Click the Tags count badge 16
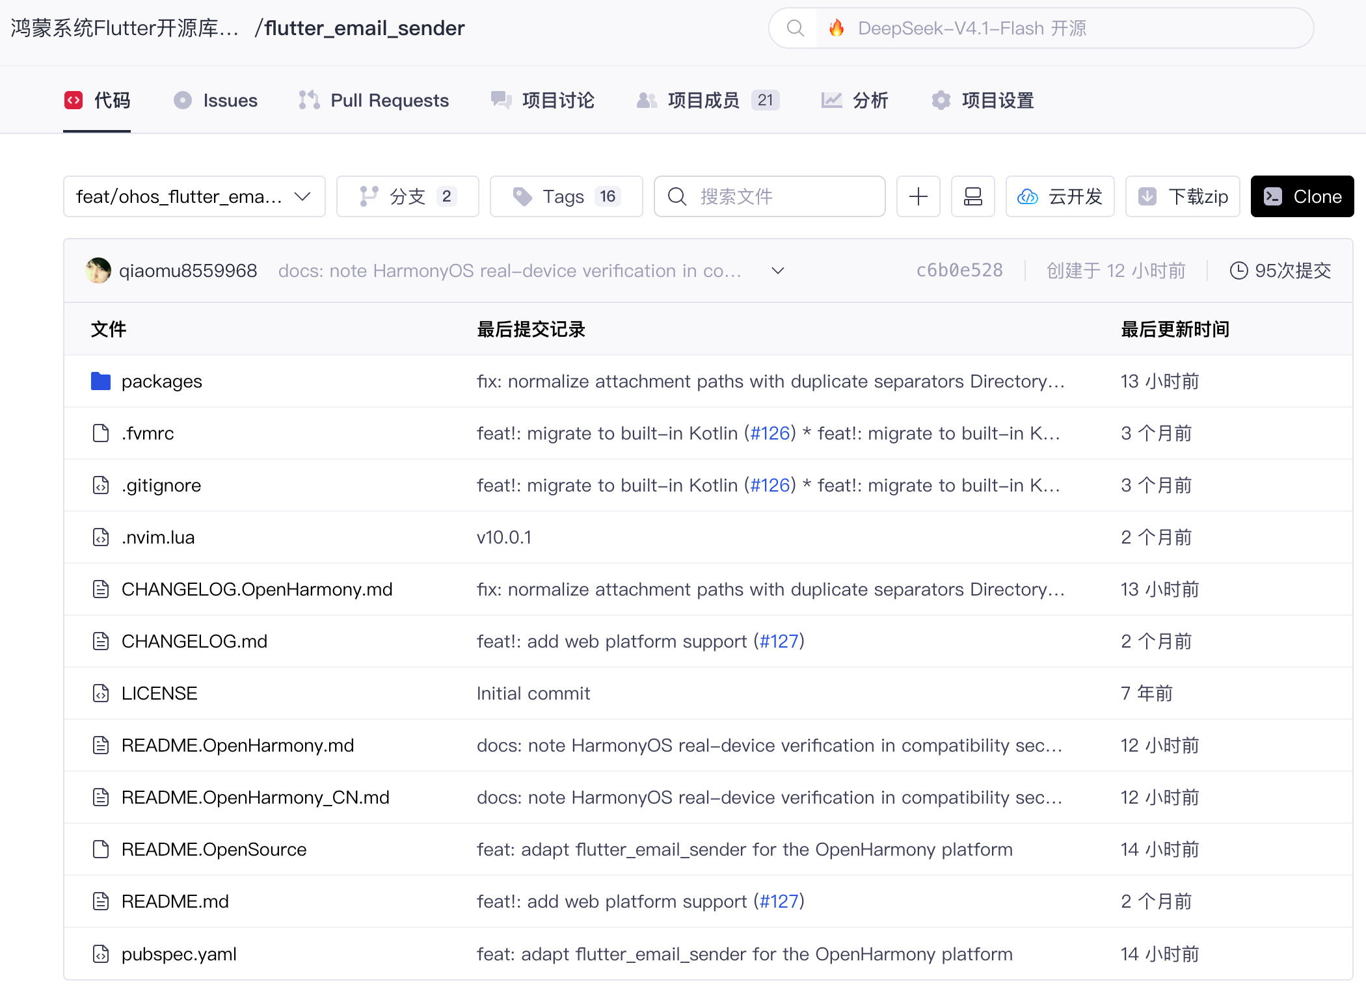Screen dimensions: 1366x1000 point(608,196)
